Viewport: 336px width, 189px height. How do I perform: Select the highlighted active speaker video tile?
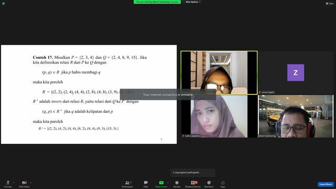(219, 72)
